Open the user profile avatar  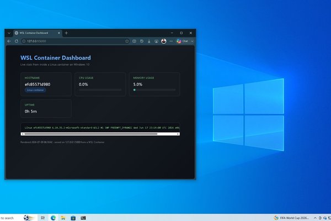164,41
